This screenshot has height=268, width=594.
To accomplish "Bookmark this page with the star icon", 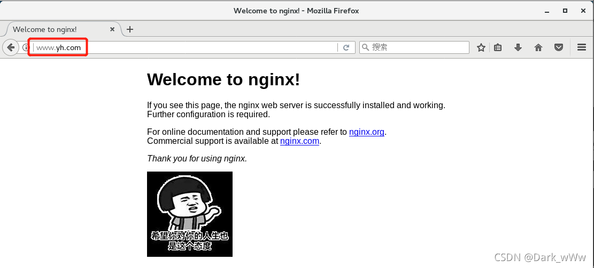I will click(481, 47).
